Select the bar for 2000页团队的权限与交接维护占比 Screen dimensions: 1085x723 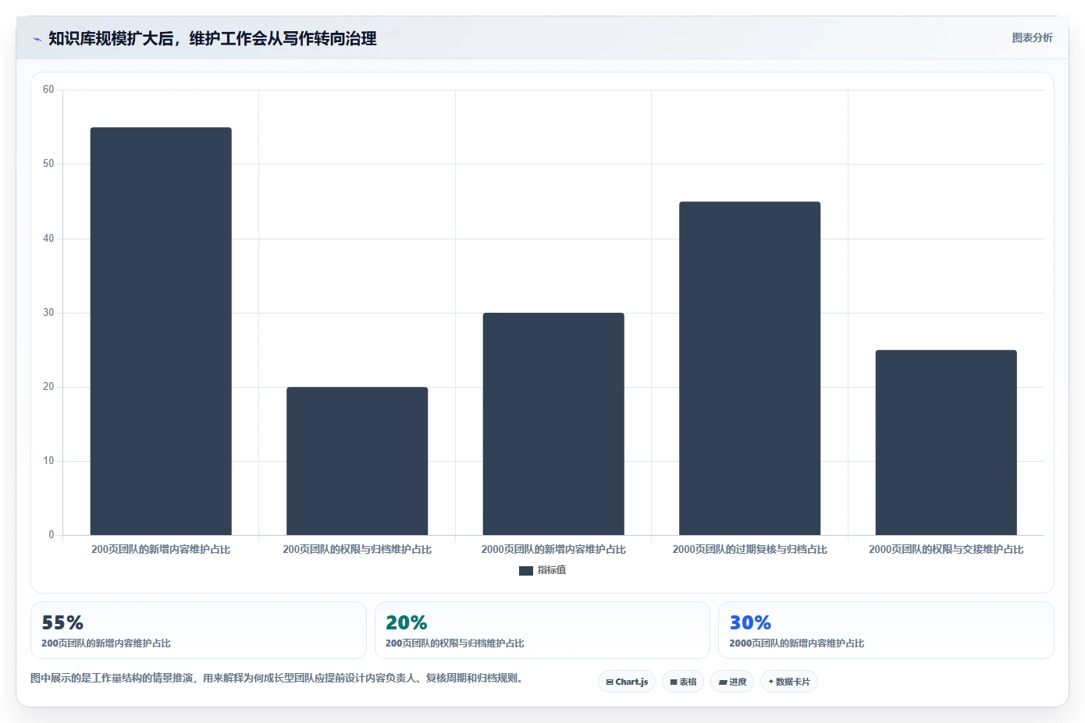tap(946, 442)
